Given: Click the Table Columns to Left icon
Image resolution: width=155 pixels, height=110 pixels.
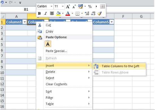Looking at the screenshot, I should pyautogui.click(x=96, y=66).
